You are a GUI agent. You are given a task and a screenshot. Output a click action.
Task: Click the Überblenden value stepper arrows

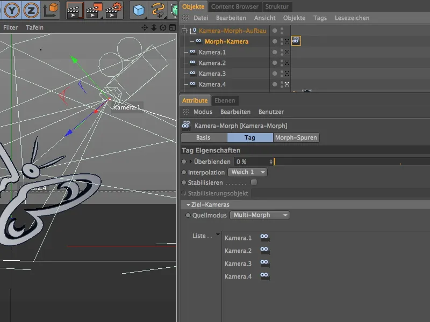(x=271, y=162)
